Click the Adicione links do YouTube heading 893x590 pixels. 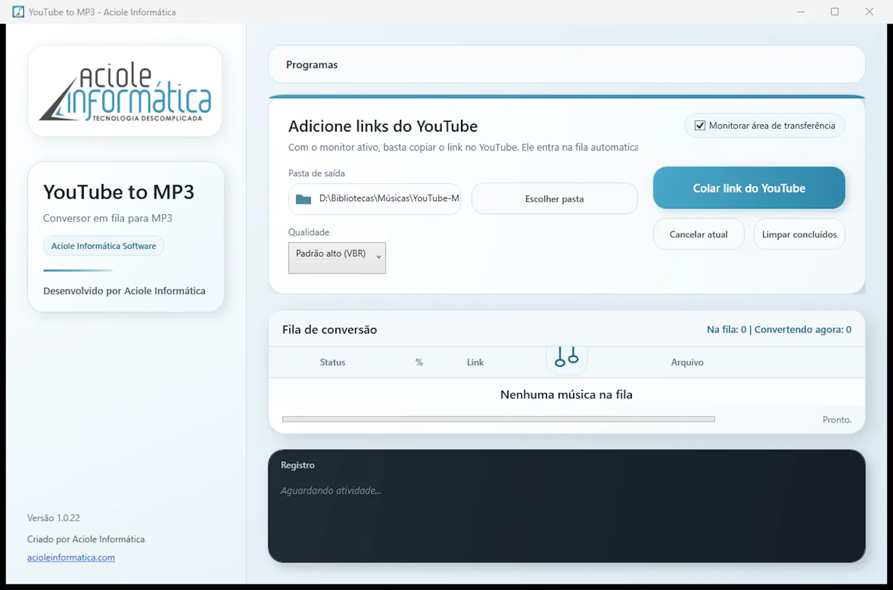383,126
